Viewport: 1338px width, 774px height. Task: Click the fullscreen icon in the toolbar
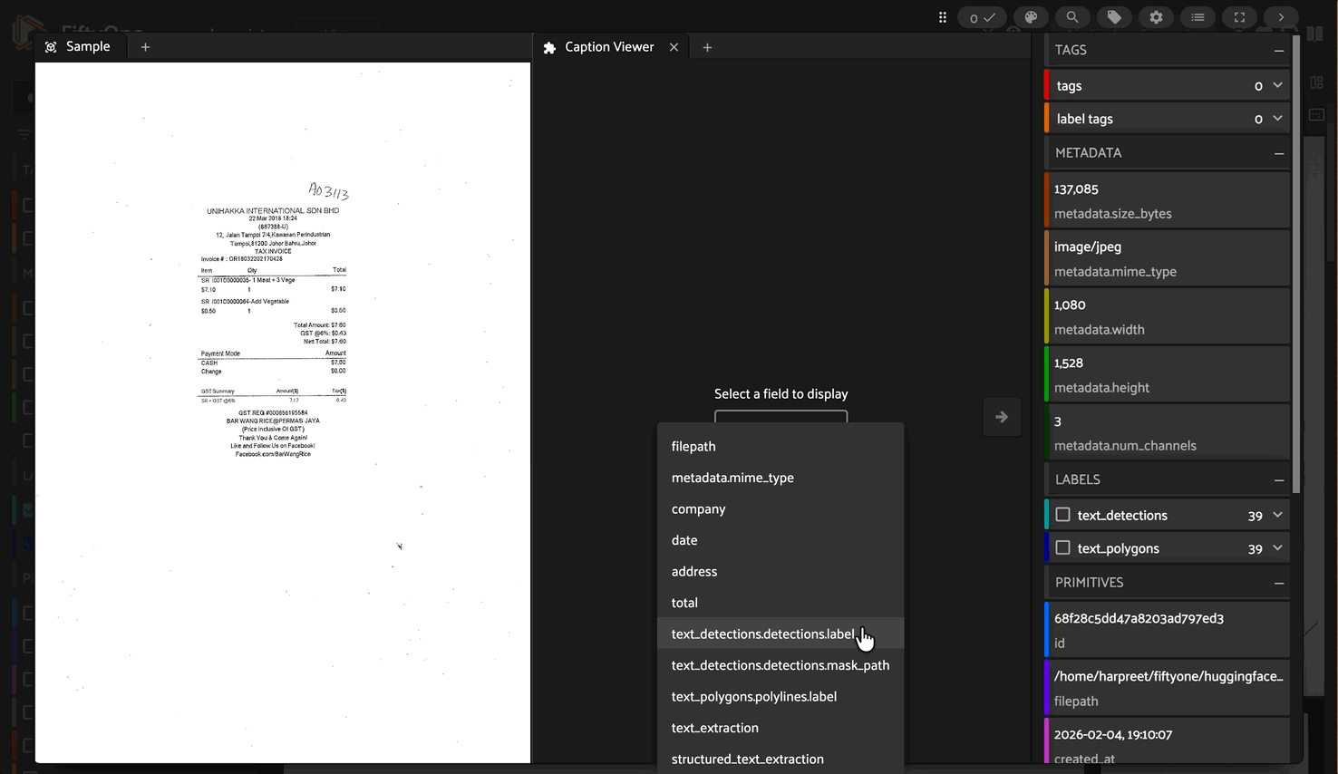click(x=1239, y=17)
